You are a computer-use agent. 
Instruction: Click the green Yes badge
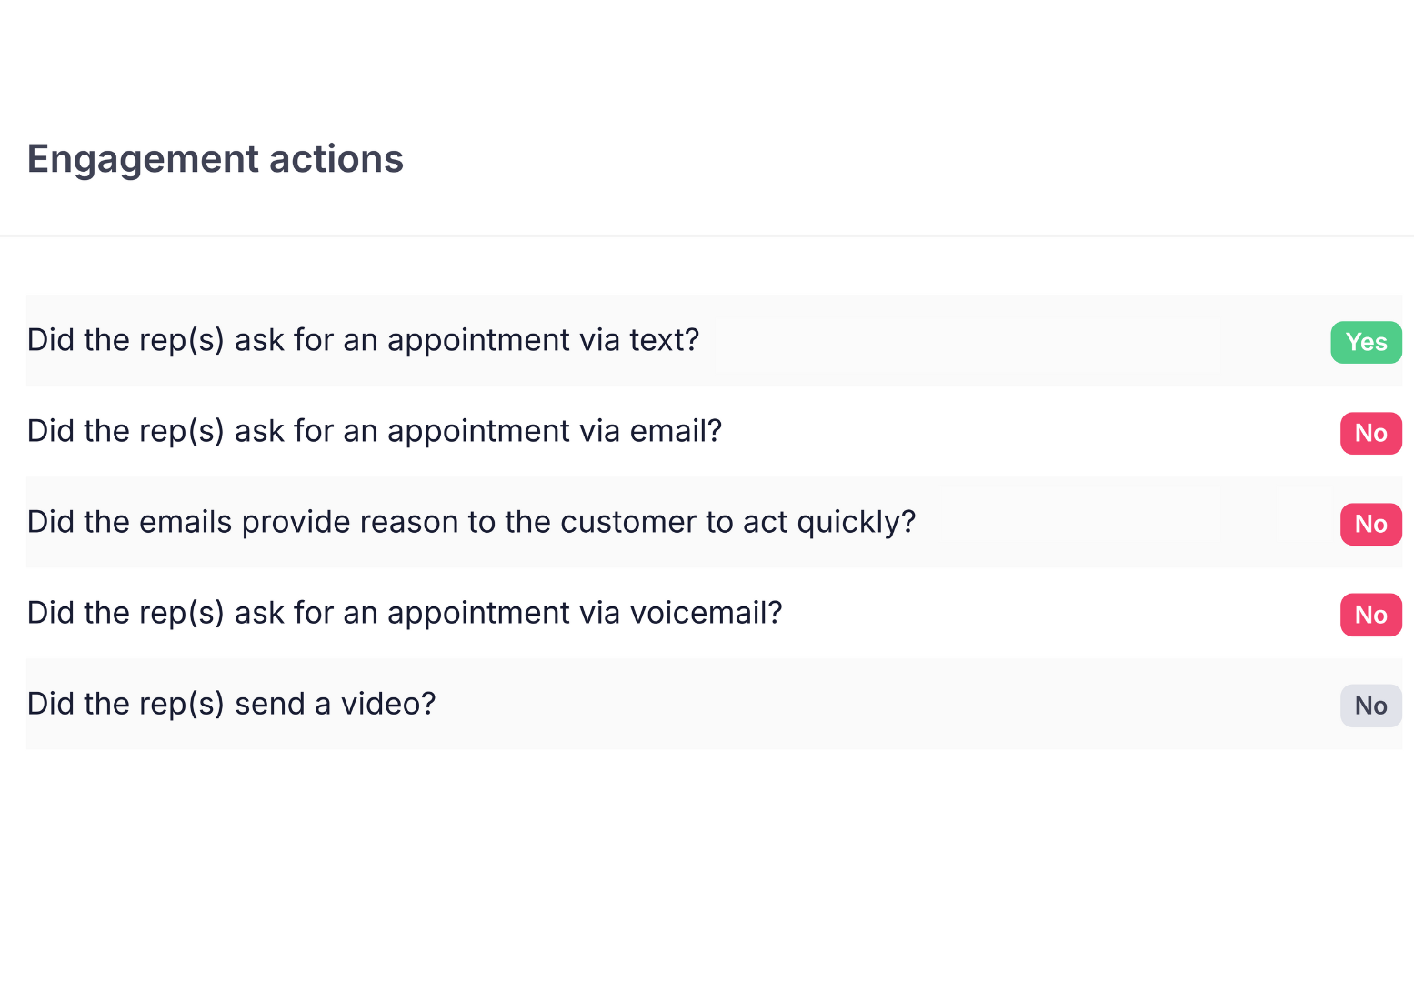(1366, 342)
